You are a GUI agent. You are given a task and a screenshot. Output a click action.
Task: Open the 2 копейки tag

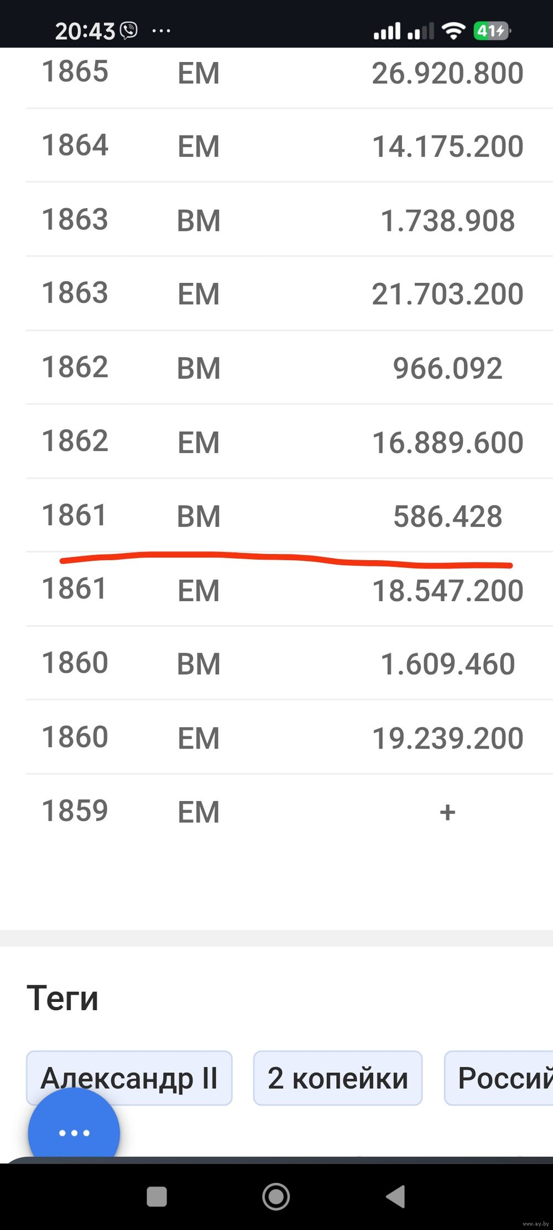337,1078
